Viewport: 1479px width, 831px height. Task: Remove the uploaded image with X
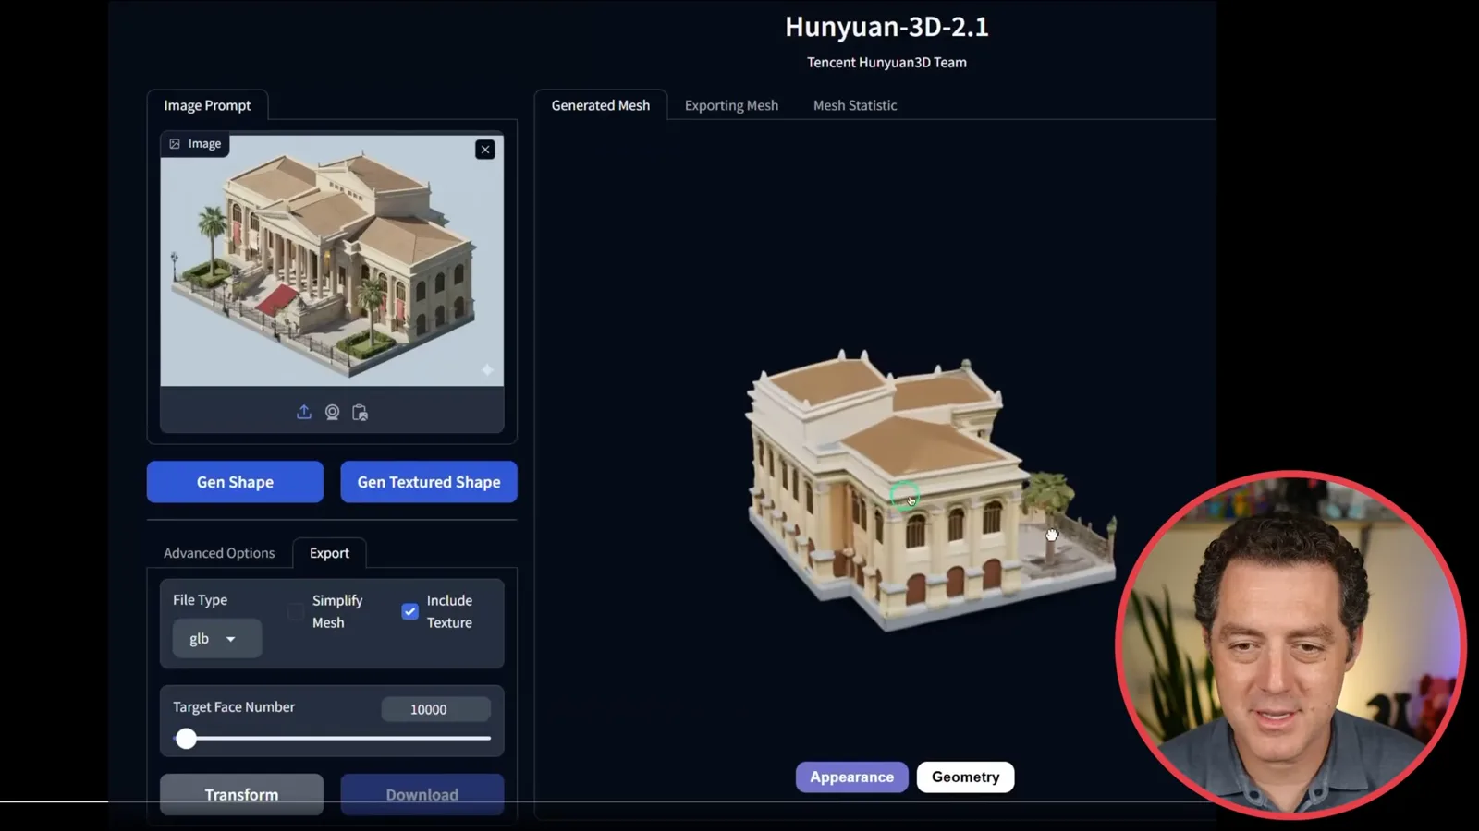point(485,150)
